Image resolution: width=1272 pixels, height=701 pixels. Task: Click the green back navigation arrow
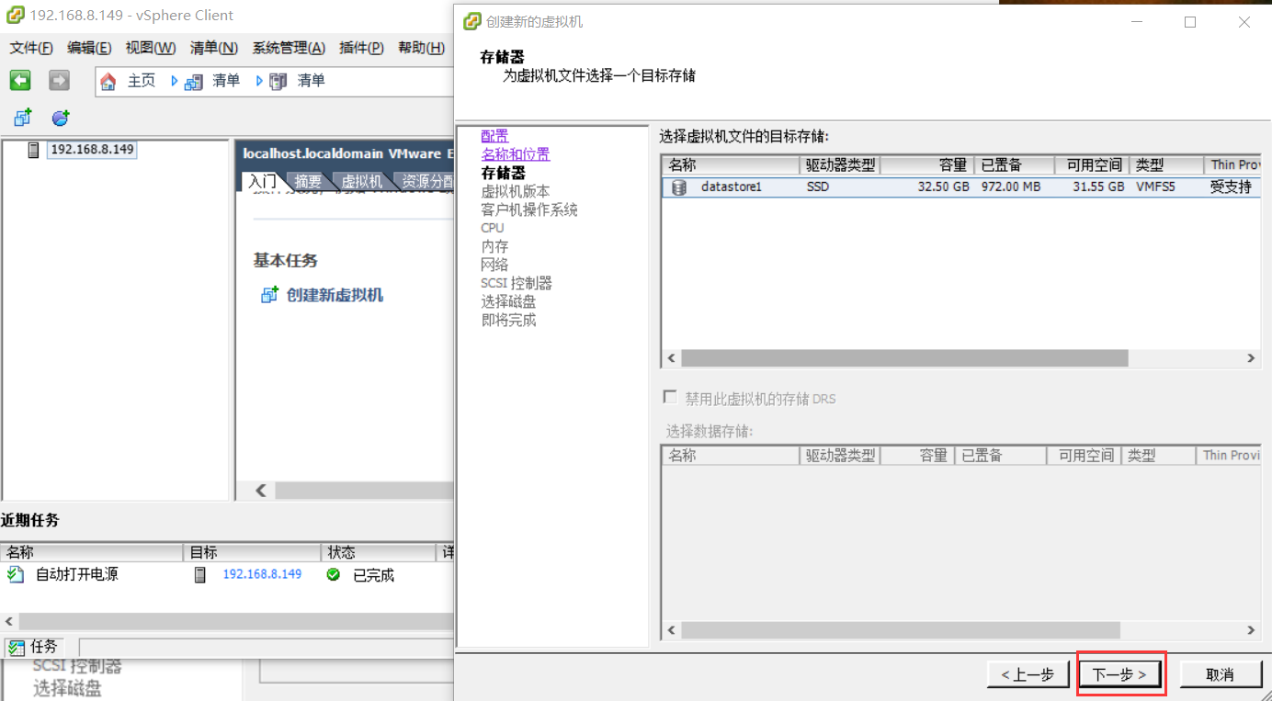tap(20, 81)
